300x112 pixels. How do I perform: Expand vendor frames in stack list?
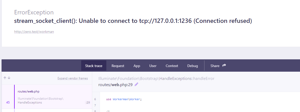[73, 78]
